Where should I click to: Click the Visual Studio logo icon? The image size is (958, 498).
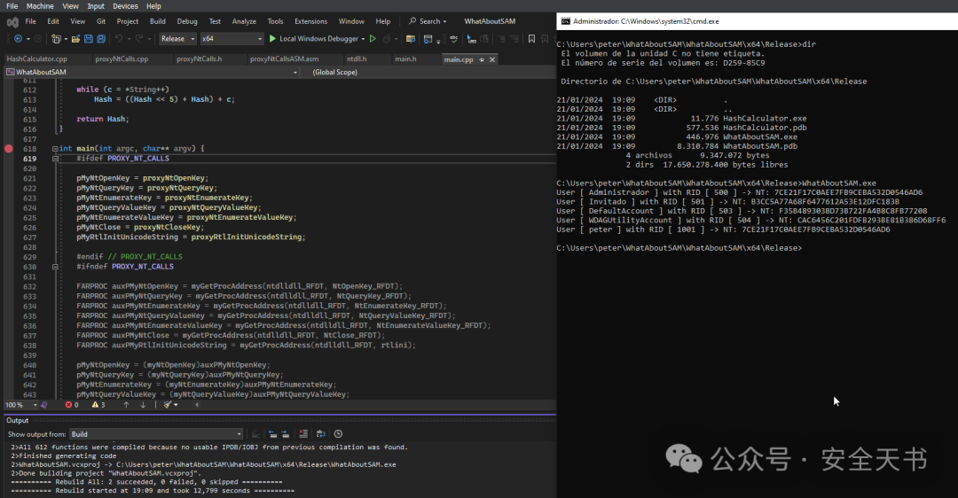point(12,22)
